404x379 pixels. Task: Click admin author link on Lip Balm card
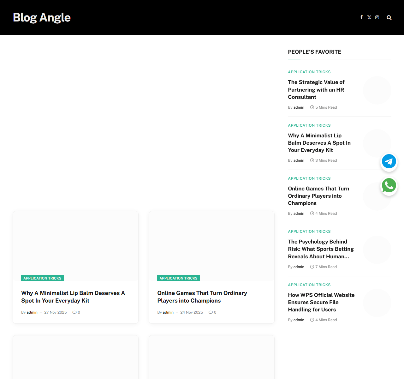pos(32,312)
